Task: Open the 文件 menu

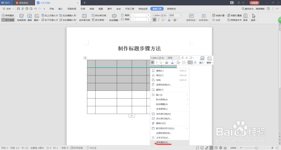Action: (8, 9)
